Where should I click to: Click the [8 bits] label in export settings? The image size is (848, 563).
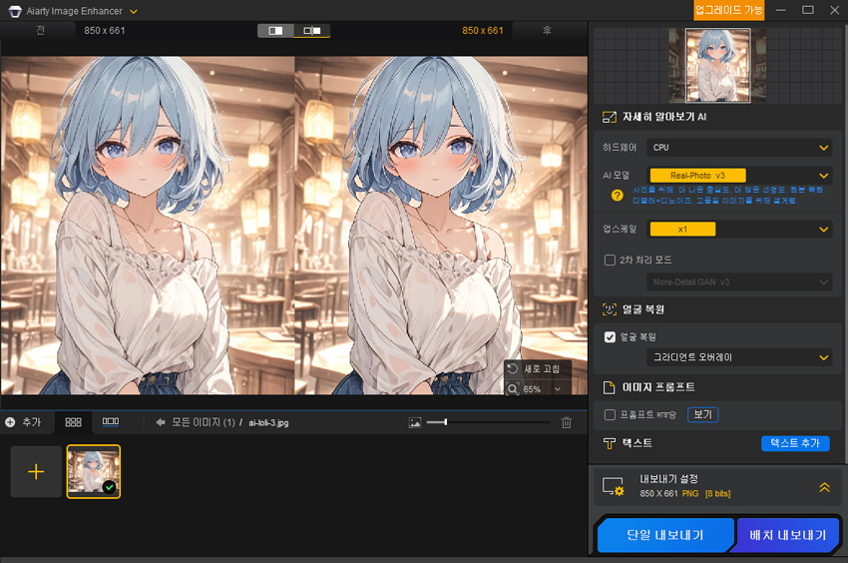point(717,494)
